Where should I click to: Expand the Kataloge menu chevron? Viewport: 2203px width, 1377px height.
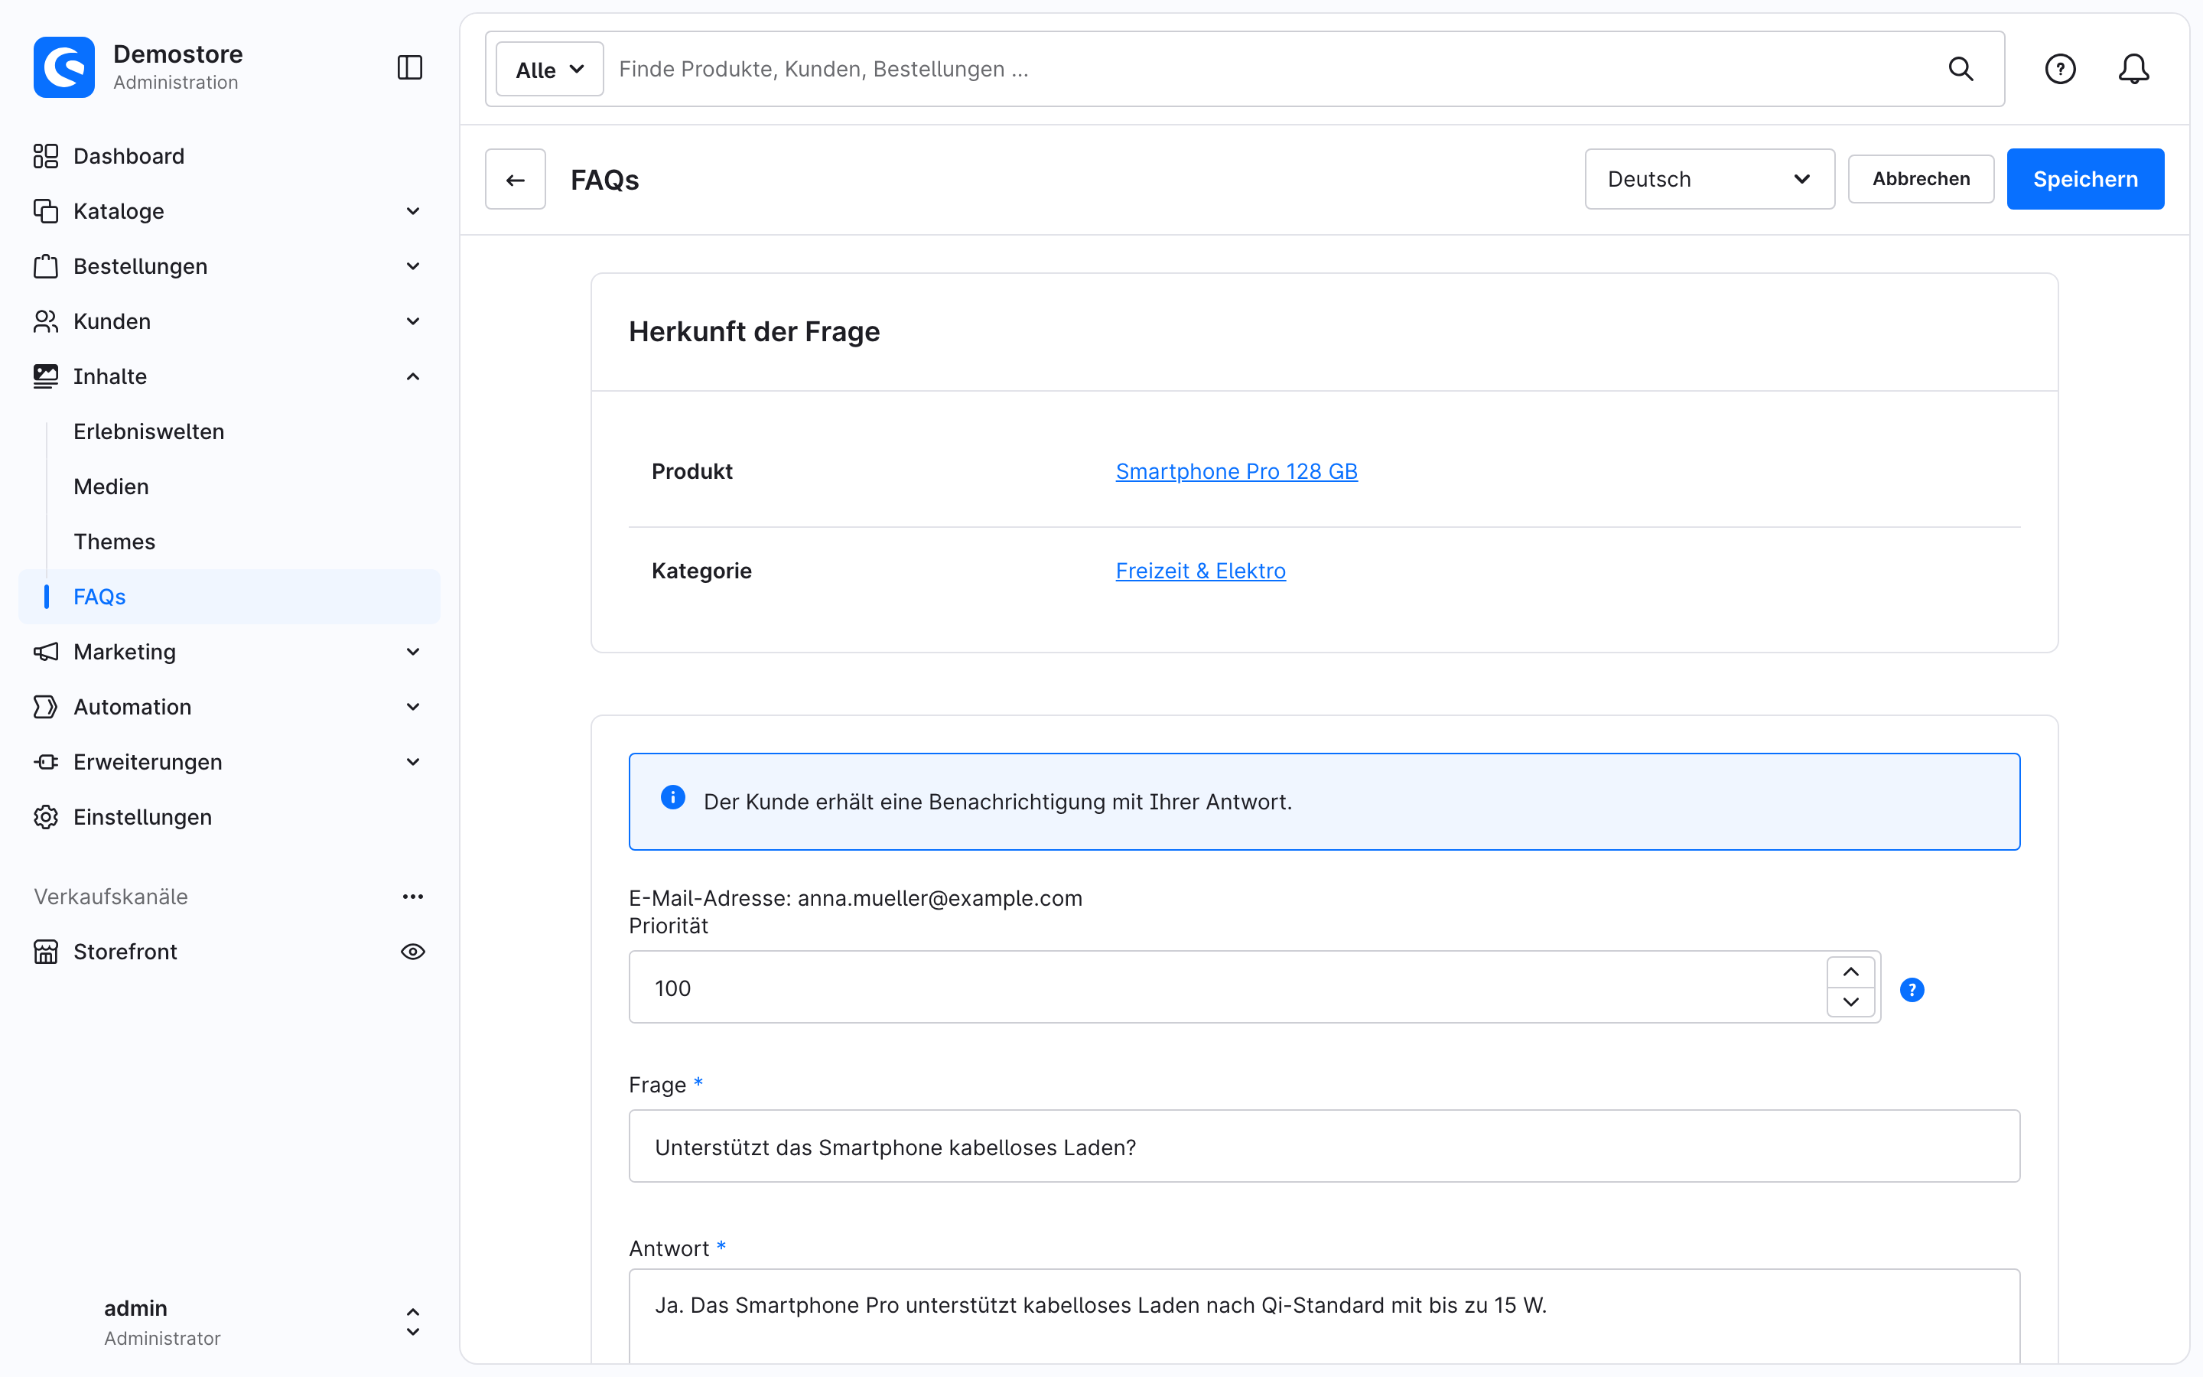(x=412, y=211)
